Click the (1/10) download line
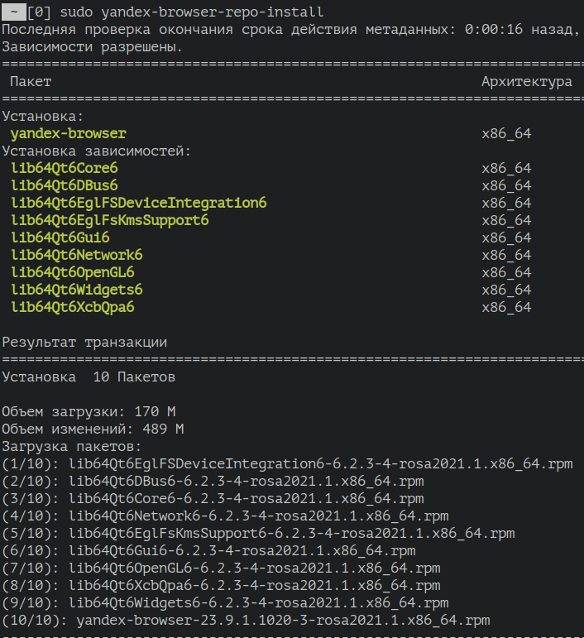Viewport: 584px width, 638px height. 287,463
